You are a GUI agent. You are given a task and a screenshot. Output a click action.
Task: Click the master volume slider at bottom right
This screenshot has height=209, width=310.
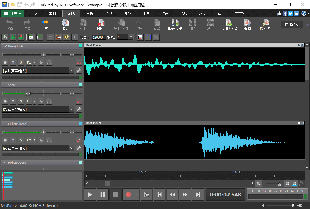click(x=293, y=205)
